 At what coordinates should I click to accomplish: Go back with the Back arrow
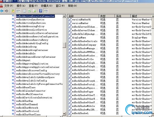pyautogui.click(x=2, y=11)
